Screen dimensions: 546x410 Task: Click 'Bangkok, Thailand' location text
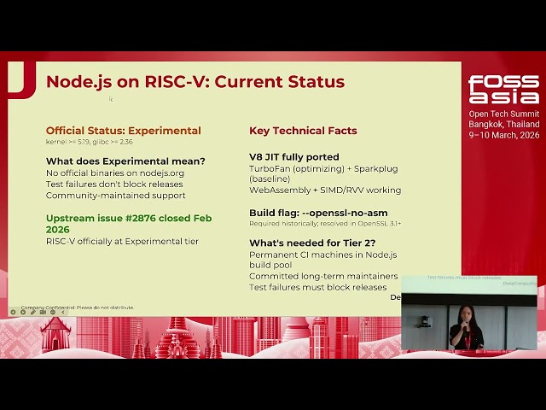[x=504, y=125]
